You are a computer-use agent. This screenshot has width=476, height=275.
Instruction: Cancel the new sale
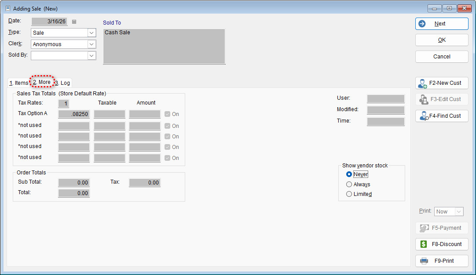click(441, 57)
